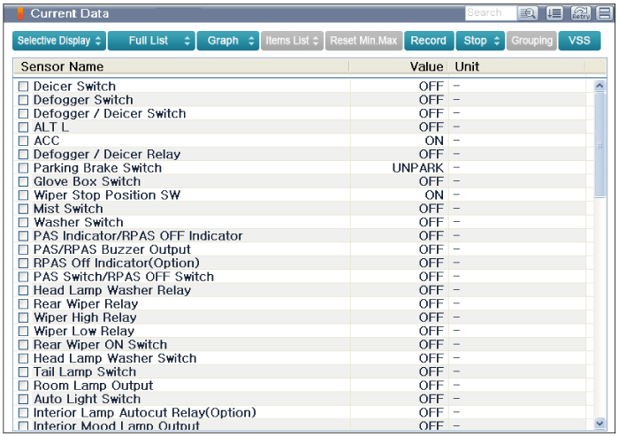Viewport: 619px width, 436px height.
Task: Click the Value column header
Action: (x=426, y=67)
